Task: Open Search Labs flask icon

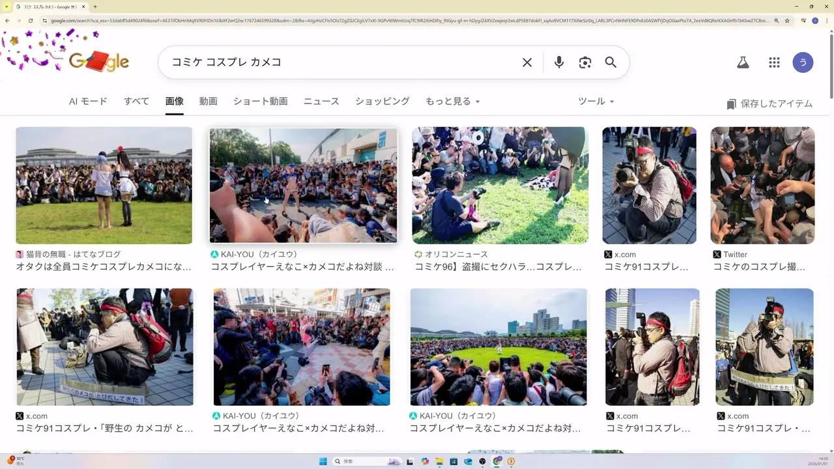Action: pyautogui.click(x=743, y=63)
